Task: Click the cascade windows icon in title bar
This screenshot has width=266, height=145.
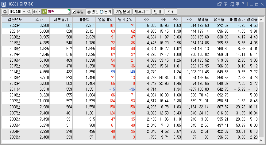Action: [x=219, y=4]
